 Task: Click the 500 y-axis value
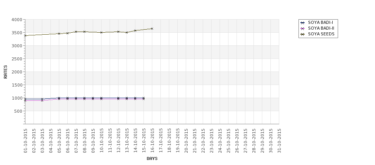pyautogui.click(x=18, y=111)
